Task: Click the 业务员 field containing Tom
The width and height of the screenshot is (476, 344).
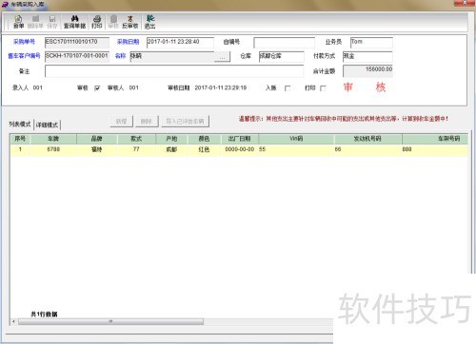Action: (371, 42)
